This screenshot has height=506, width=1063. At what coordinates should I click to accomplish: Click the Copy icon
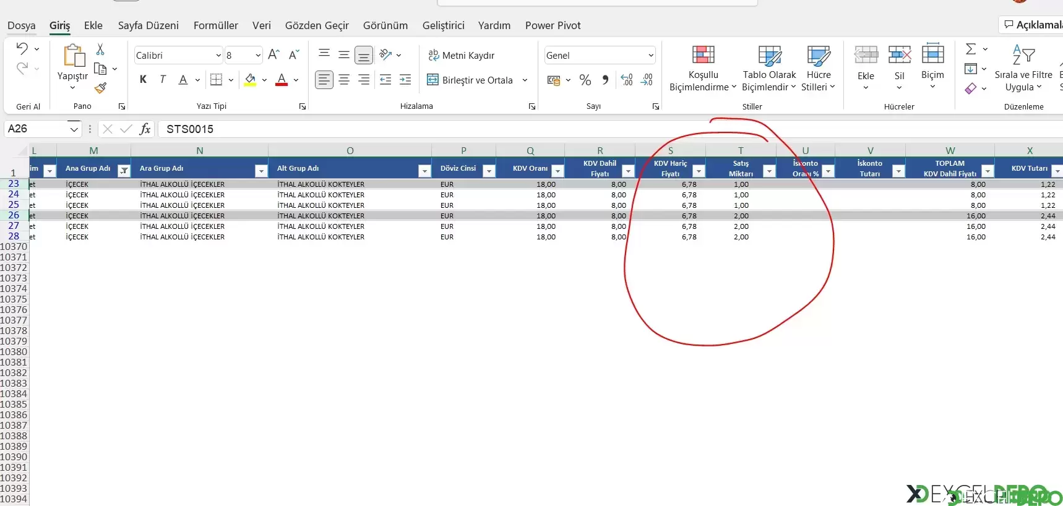pos(100,69)
